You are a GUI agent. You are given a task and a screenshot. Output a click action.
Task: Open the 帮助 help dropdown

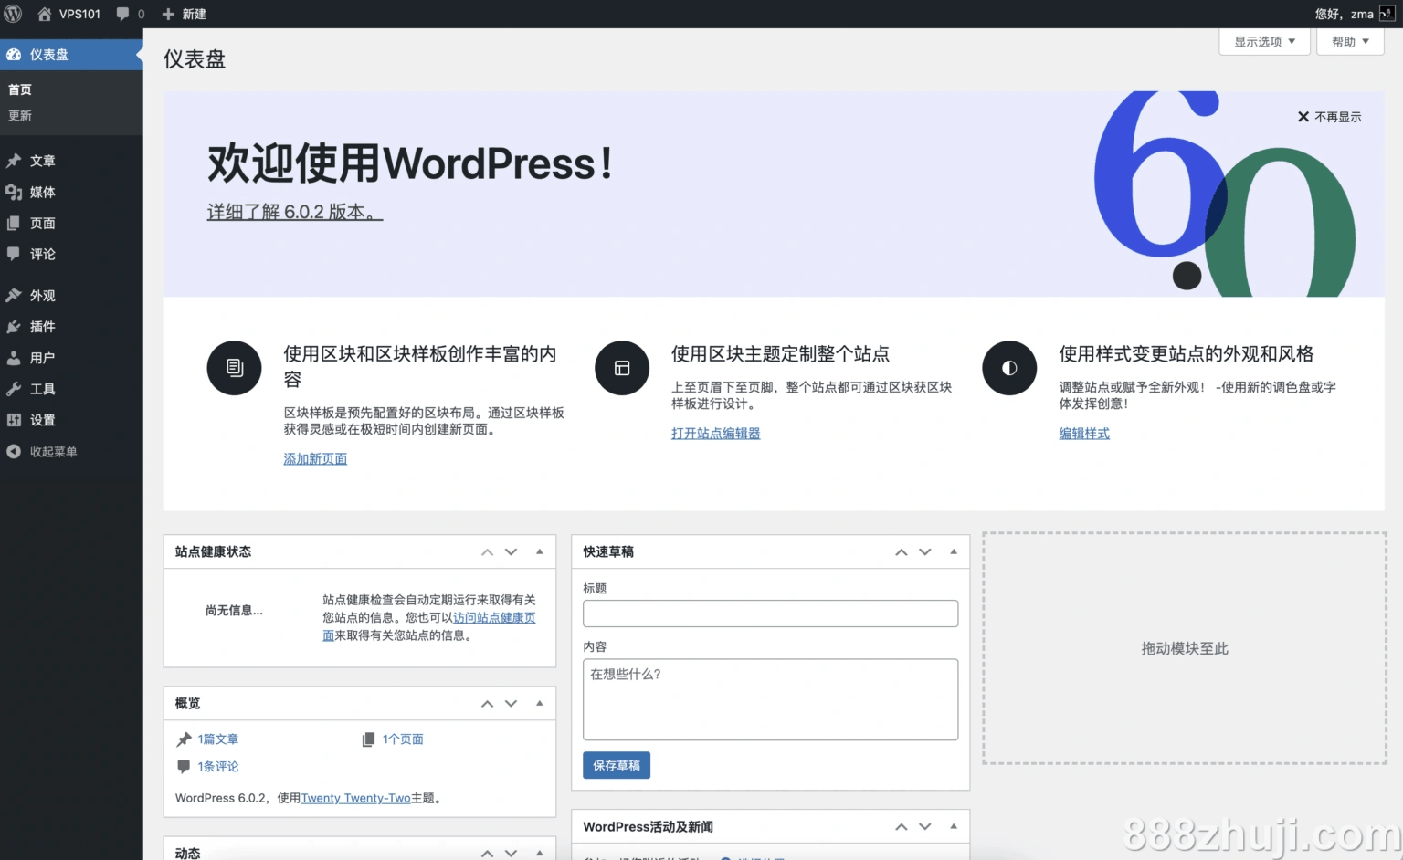click(x=1350, y=42)
